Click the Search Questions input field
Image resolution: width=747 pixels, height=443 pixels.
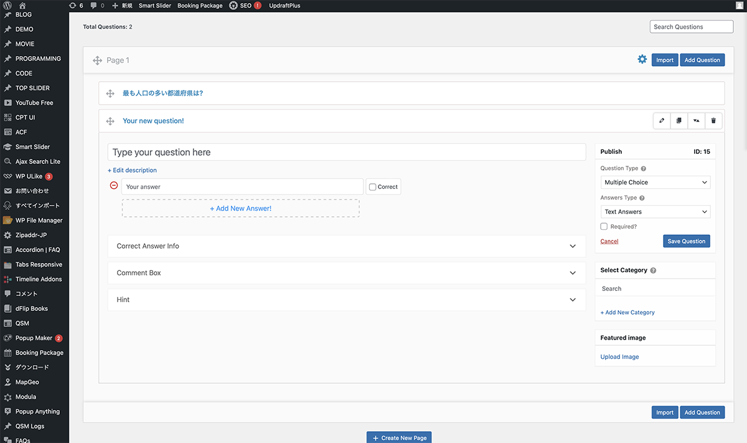point(691,27)
